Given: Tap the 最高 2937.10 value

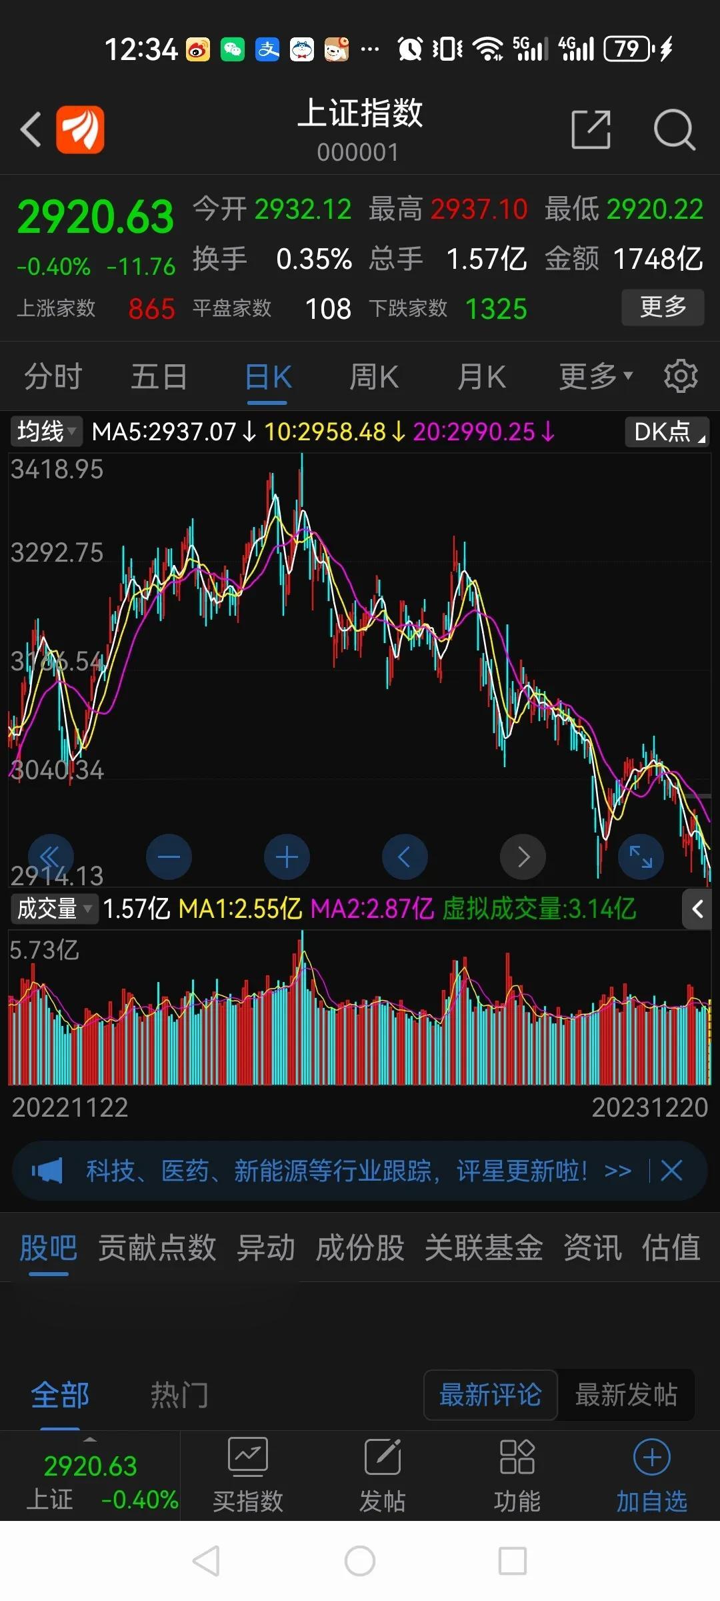Looking at the screenshot, I should coord(479,209).
